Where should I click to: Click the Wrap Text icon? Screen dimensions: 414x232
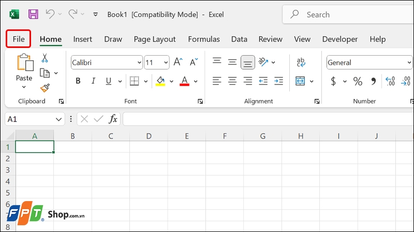point(301,62)
